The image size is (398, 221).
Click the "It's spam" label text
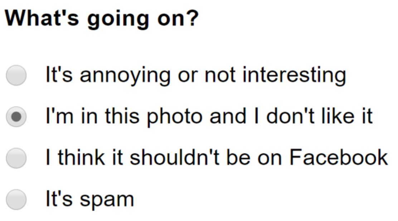pos(89,199)
